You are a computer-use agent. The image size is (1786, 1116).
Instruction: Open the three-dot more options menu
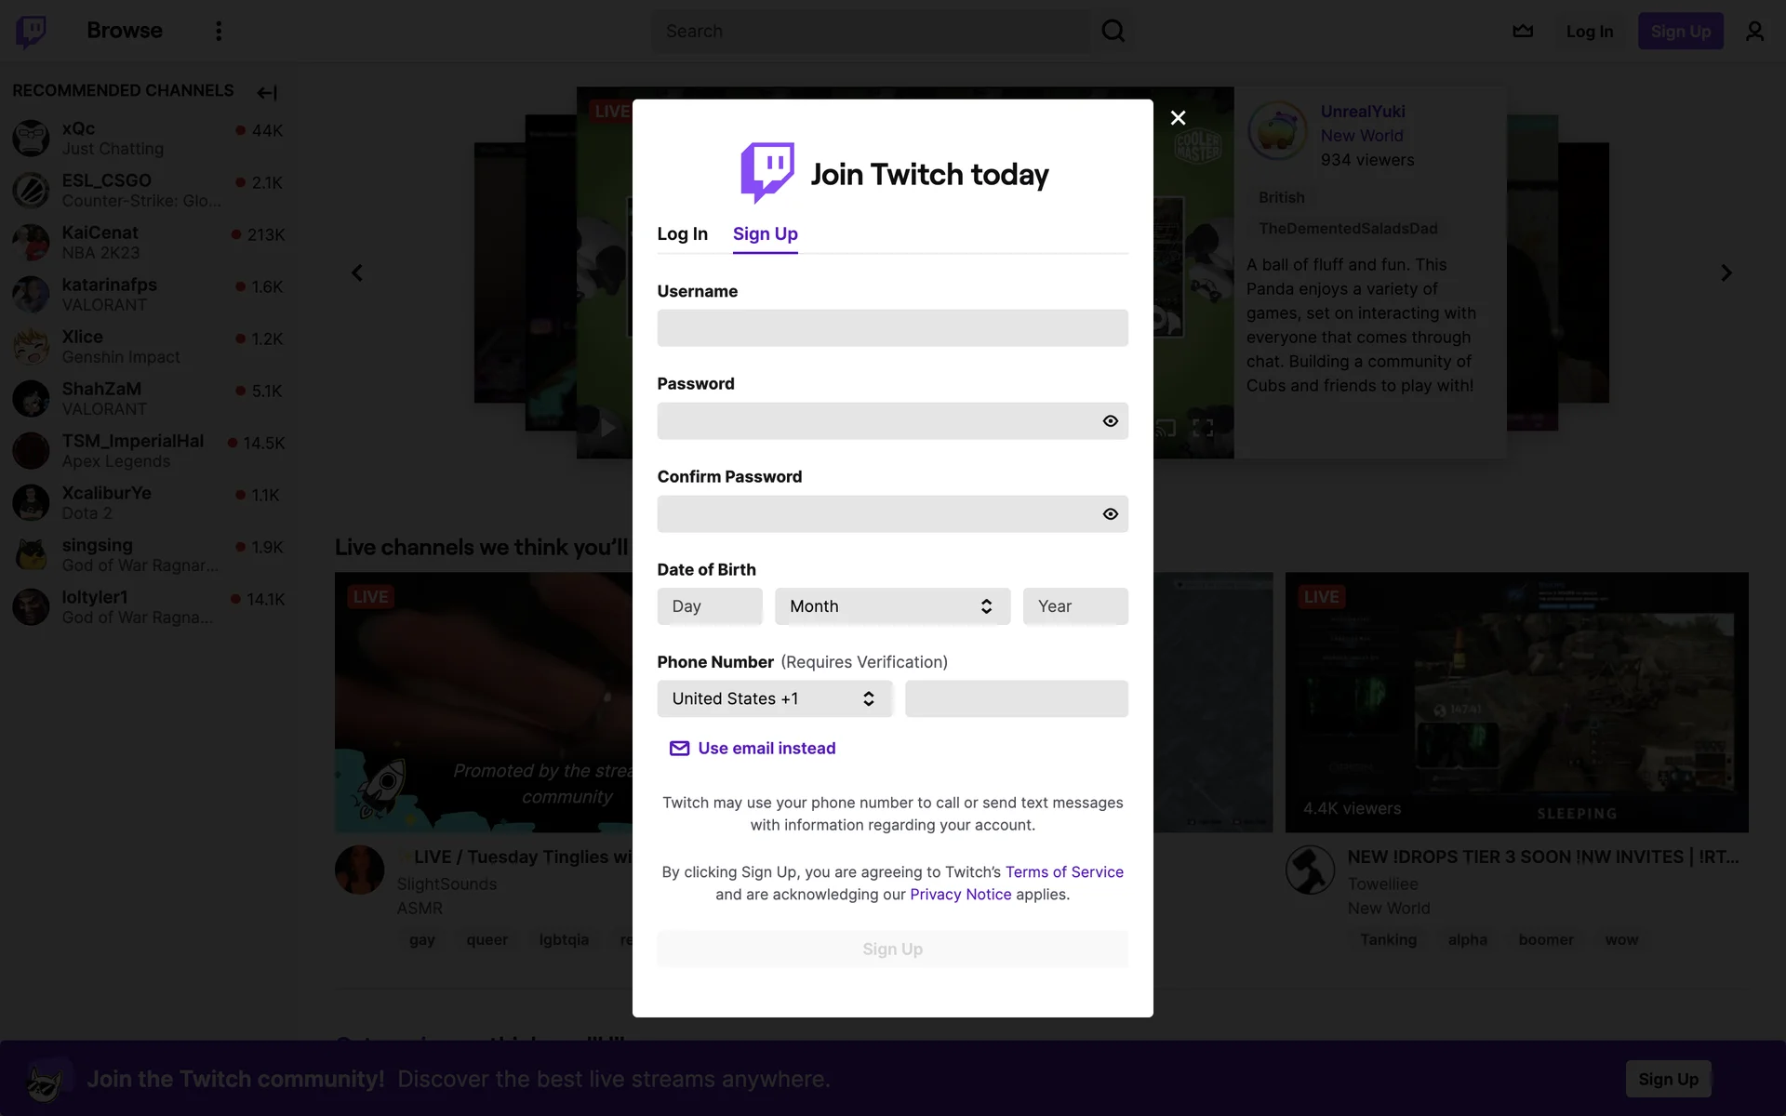point(219,32)
